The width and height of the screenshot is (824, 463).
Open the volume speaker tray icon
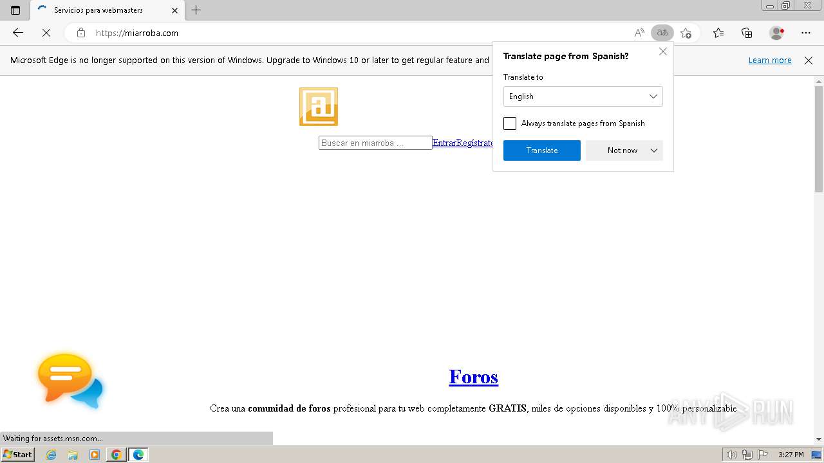point(731,455)
